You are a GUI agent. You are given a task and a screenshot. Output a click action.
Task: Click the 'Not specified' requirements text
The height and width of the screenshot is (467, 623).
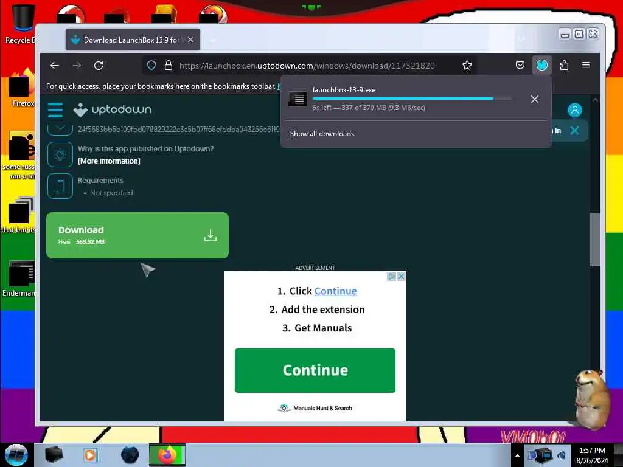pos(111,193)
